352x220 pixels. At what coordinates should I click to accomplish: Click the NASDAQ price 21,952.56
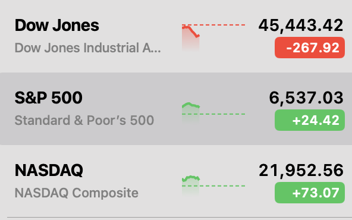pos(301,171)
